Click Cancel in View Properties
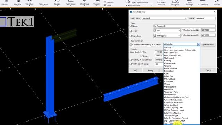Screen dimensions: 222x125 coord(208,70)
